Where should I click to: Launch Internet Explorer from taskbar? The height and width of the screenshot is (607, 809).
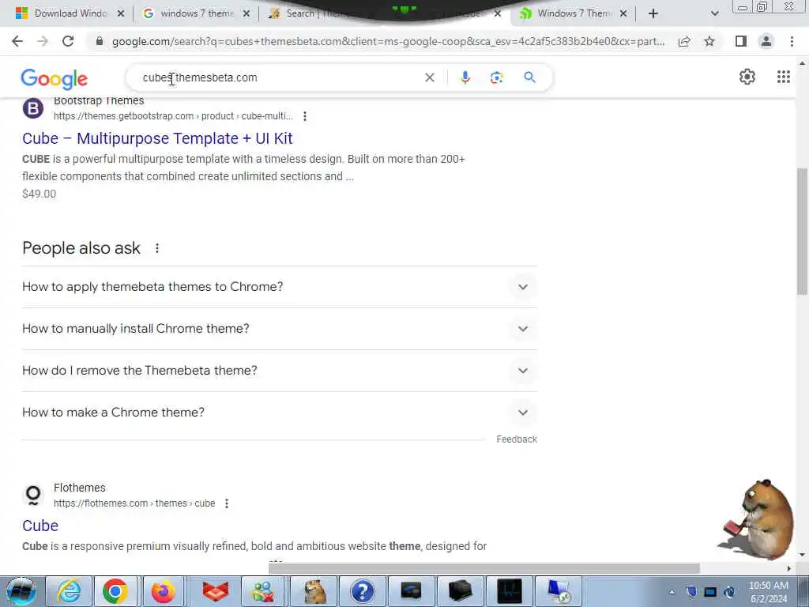click(69, 591)
